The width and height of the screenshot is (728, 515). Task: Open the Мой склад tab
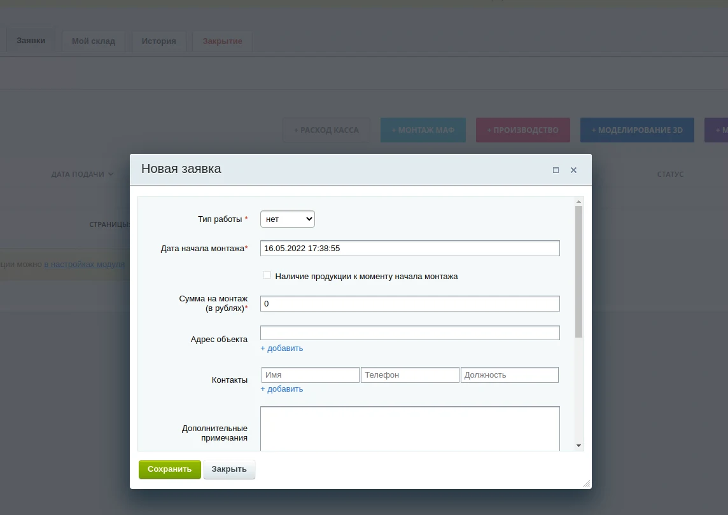(x=94, y=41)
